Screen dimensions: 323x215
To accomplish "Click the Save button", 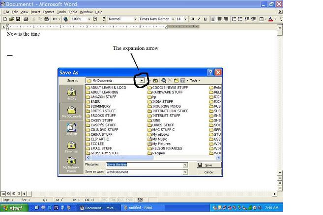I will tap(208, 165).
